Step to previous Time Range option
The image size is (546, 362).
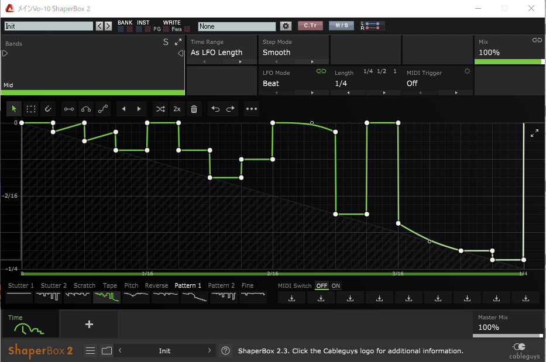coord(204,61)
